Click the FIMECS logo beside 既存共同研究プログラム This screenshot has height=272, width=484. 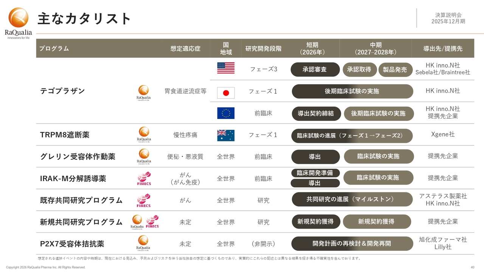pyautogui.click(x=144, y=200)
